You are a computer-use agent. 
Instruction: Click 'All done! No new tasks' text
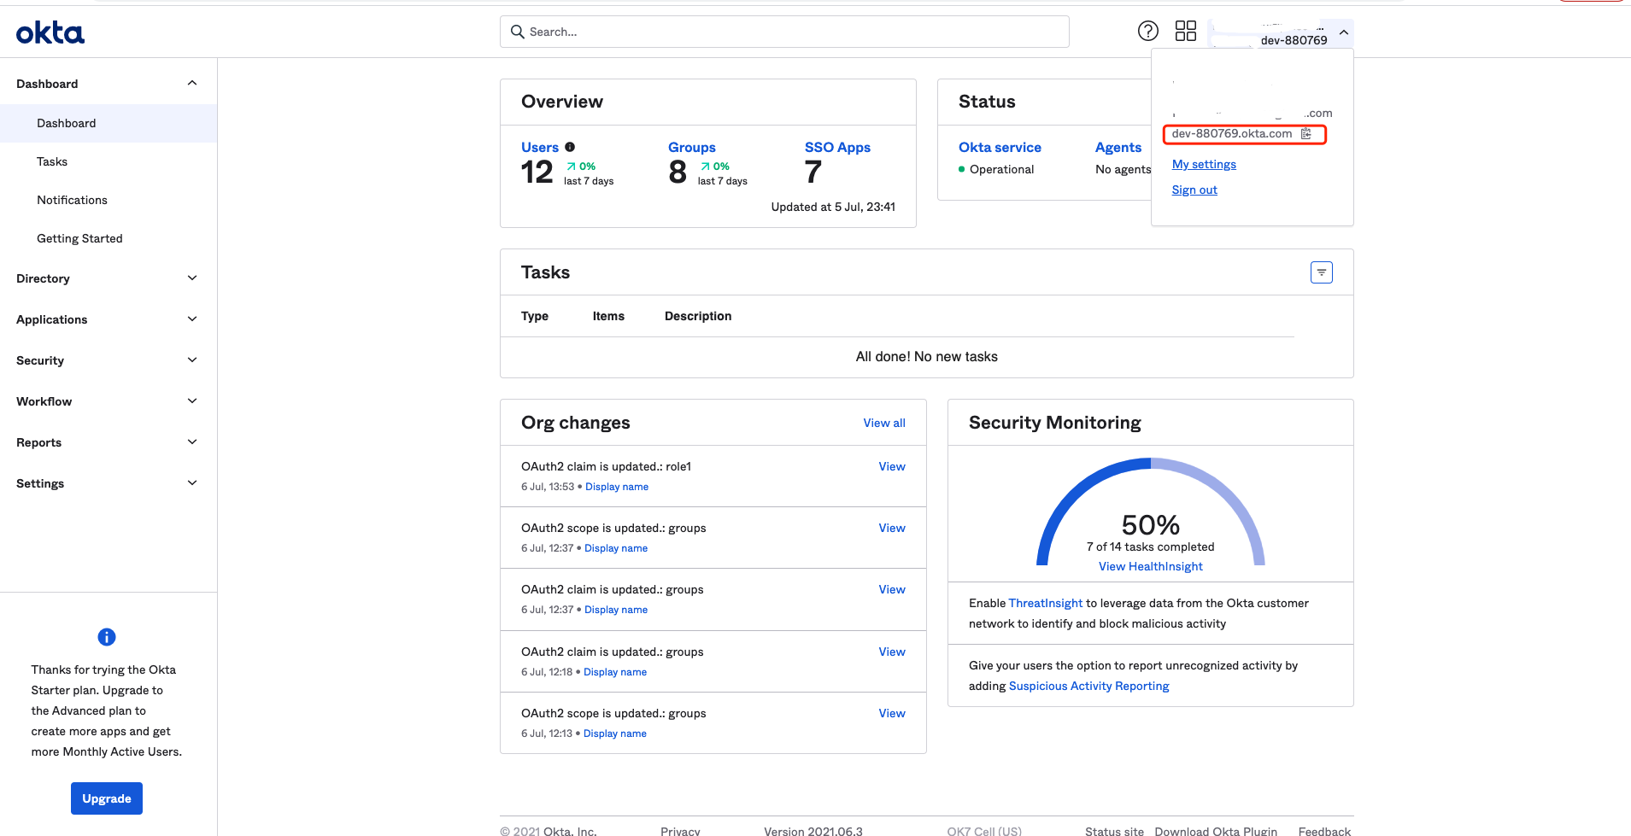point(927,356)
